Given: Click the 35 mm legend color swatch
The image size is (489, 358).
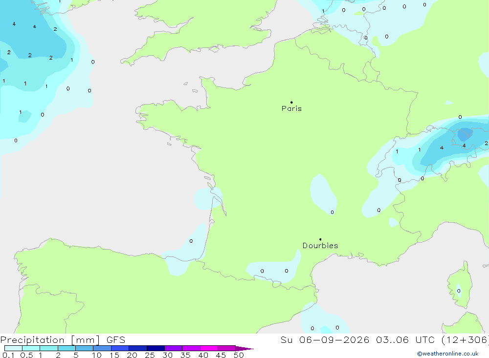Looking at the screenshot, I should 191,348.
